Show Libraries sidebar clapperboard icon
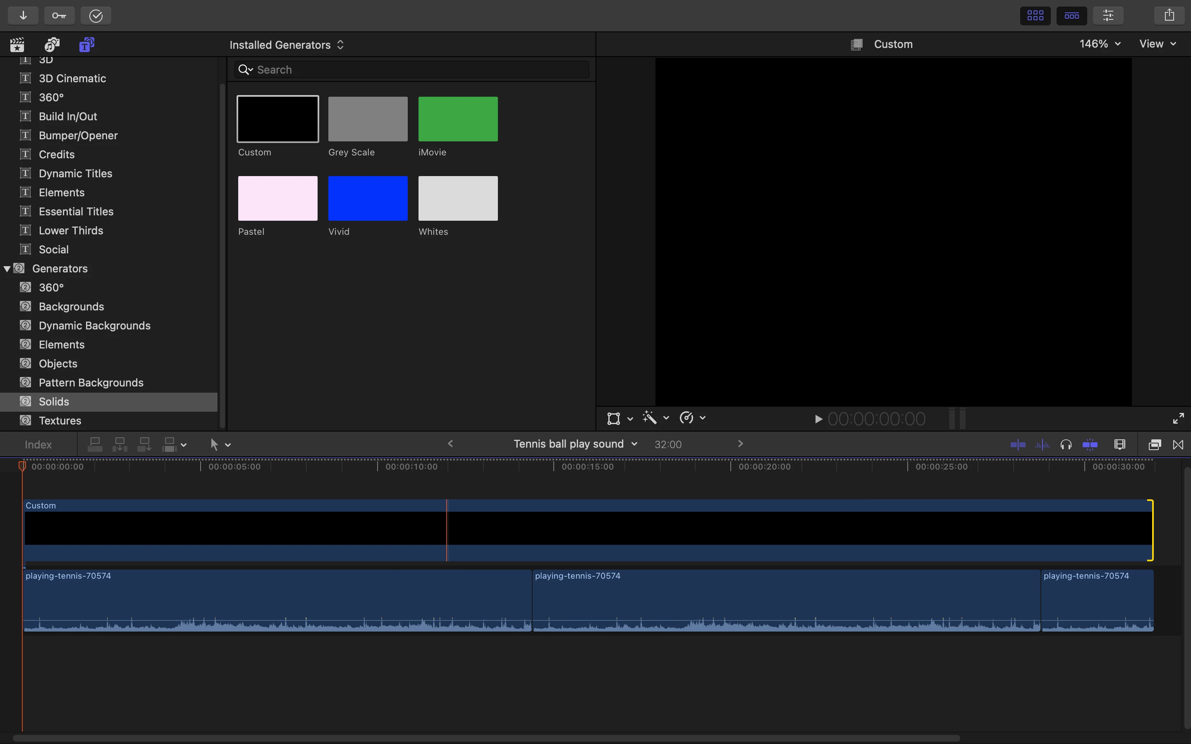This screenshot has height=744, width=1191. pos(17,45)
